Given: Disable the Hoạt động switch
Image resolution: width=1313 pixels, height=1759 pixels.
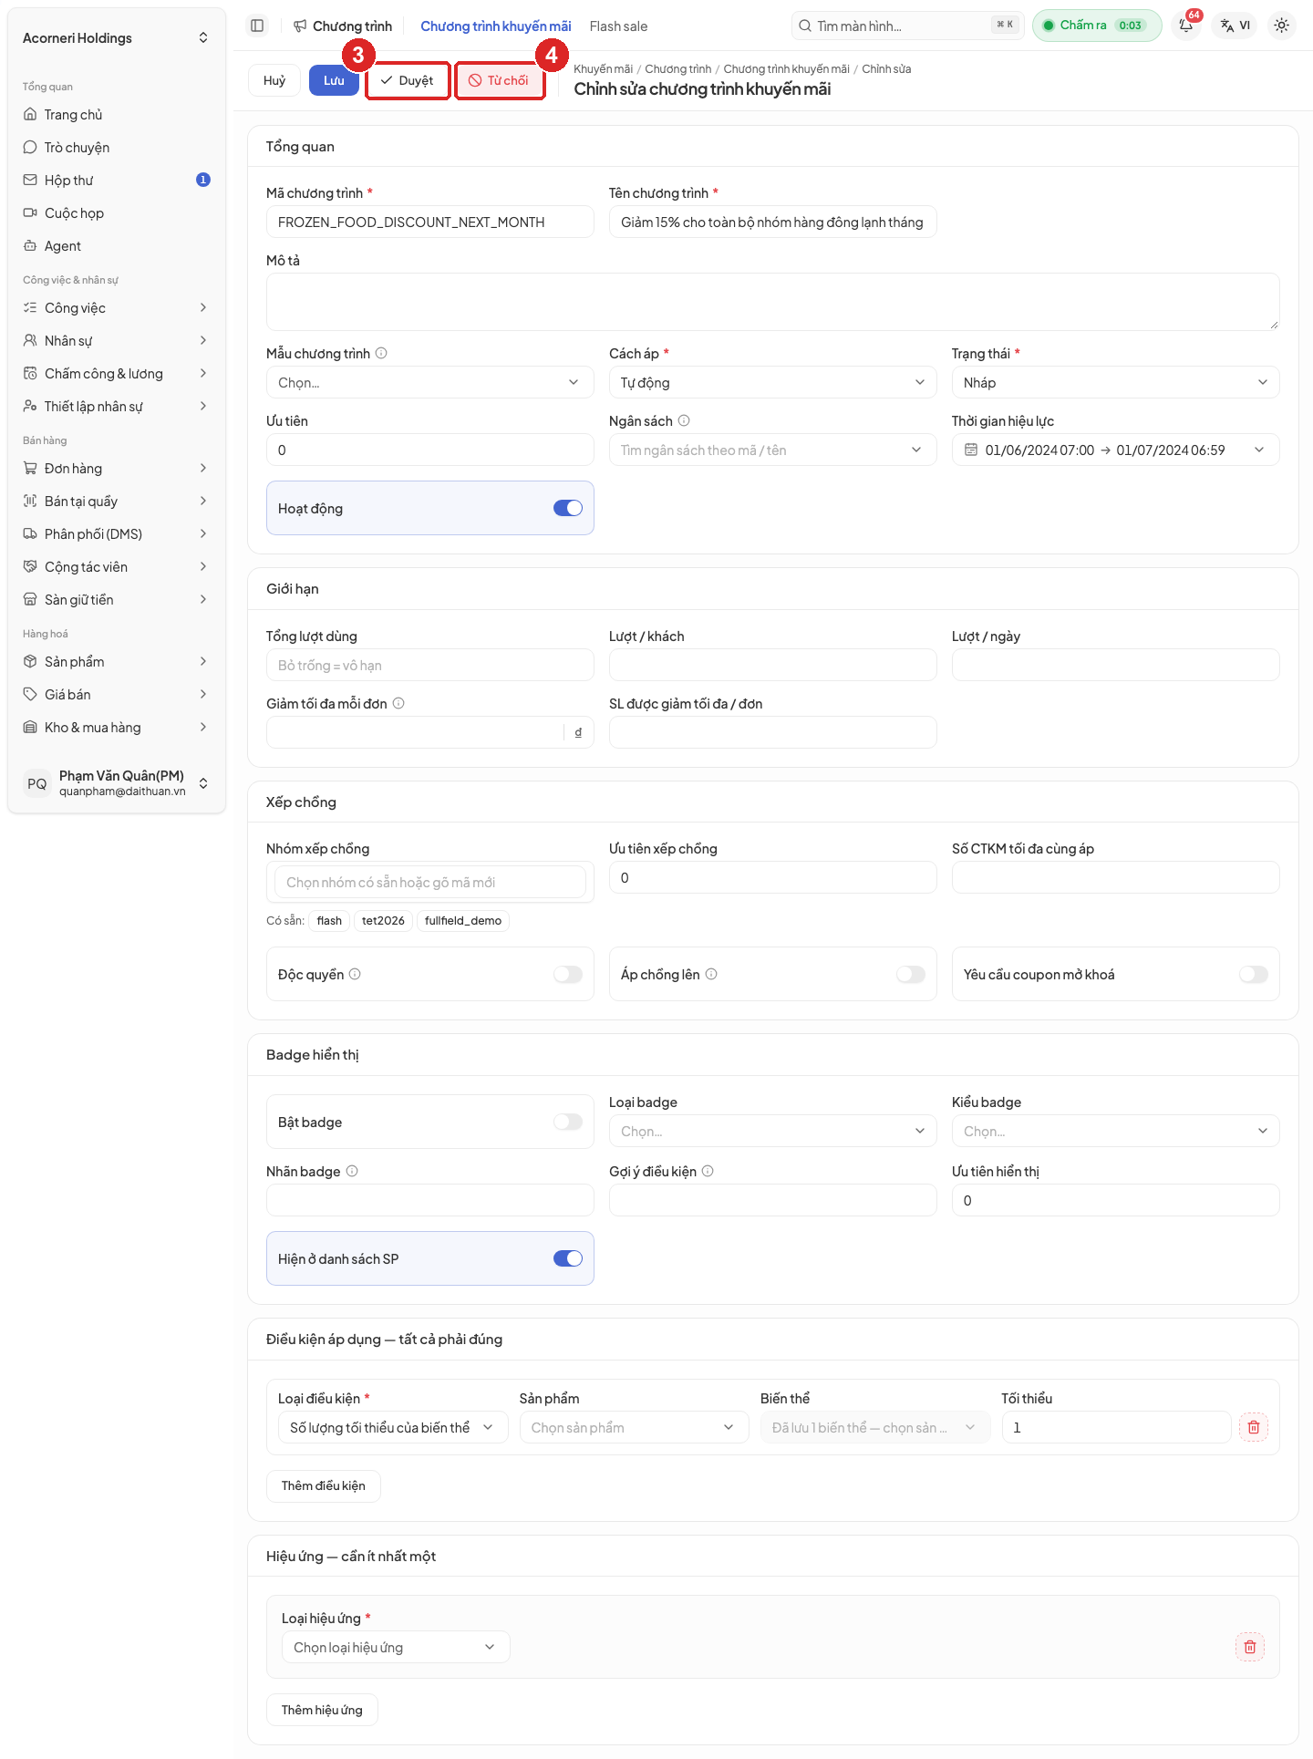Looking at the screenshot, I should coord(568,508).
